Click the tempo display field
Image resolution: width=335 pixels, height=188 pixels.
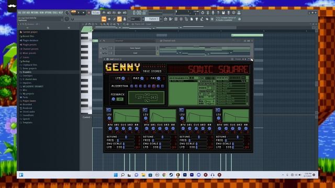click(x=96, y=13)
